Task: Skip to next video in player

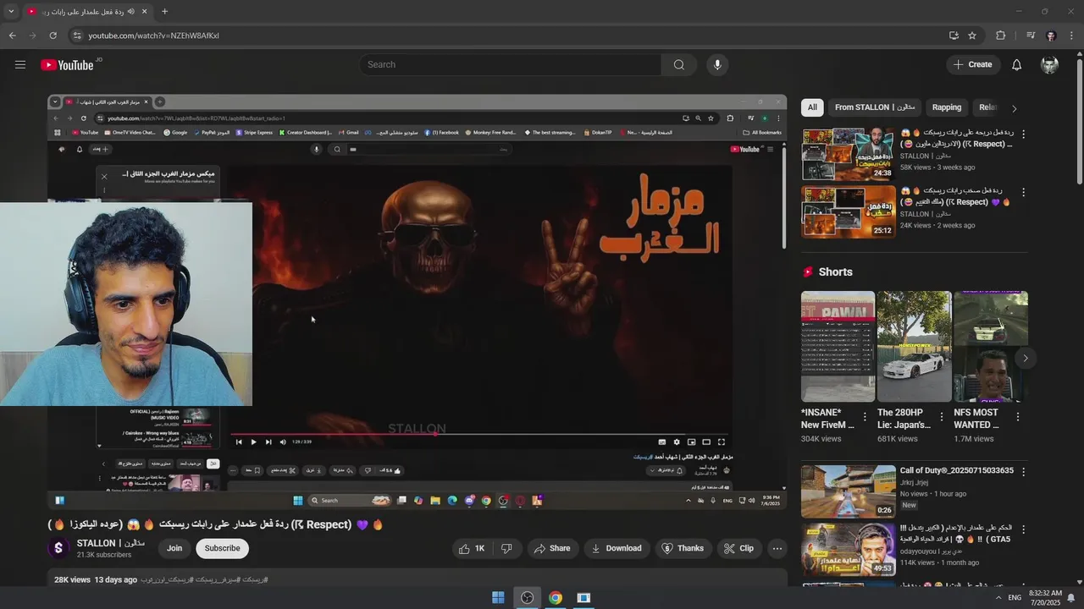Action: (x=268, y=442)
